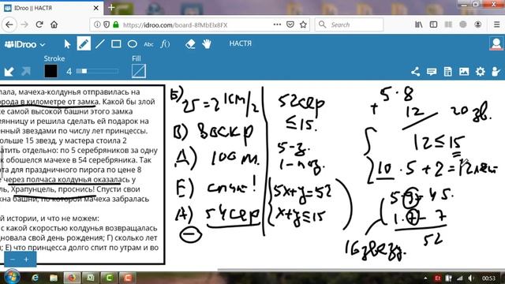Select the pencil drawing tool

pos(84,44)
